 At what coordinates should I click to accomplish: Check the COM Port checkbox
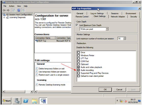(79, 61)
